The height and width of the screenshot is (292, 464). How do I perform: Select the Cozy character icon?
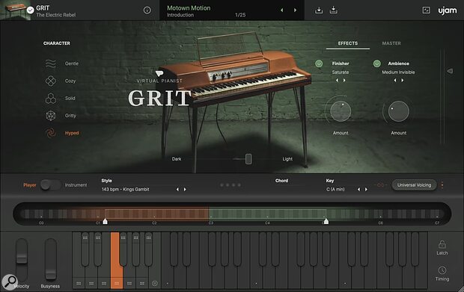point(51,81)
